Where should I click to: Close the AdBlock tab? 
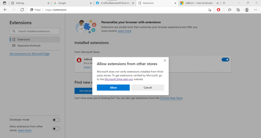point(217,3)
